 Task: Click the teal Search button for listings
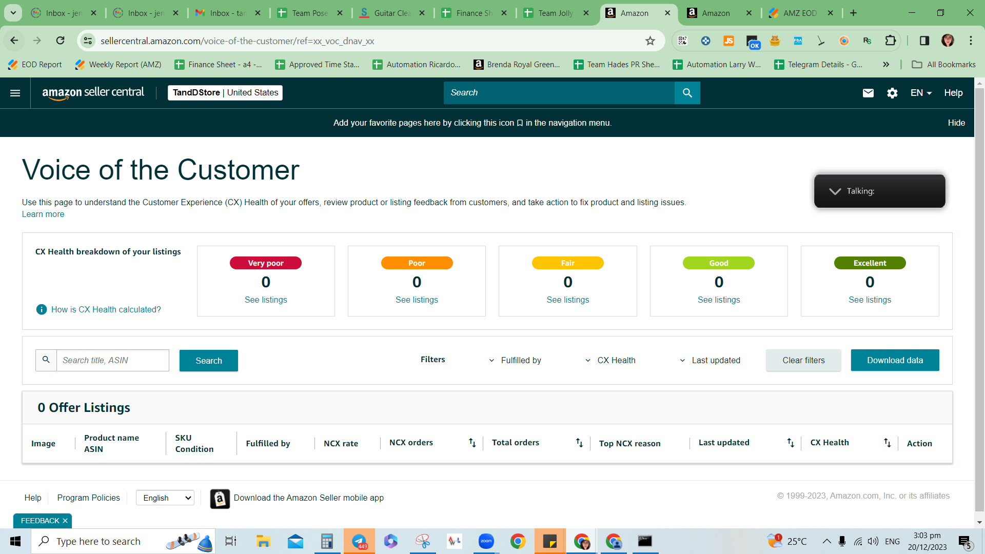pos(209,361)
